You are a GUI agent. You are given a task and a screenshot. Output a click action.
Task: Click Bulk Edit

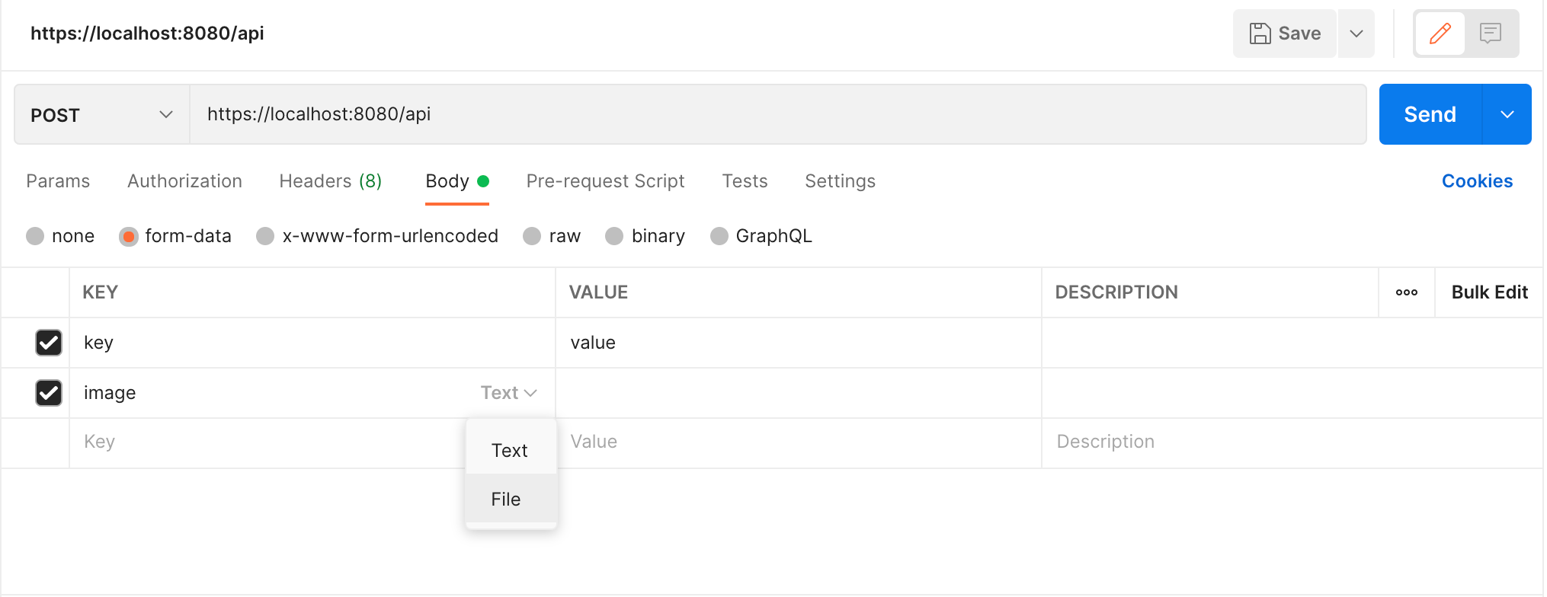pyautogui.click(x=1489, y=292)
